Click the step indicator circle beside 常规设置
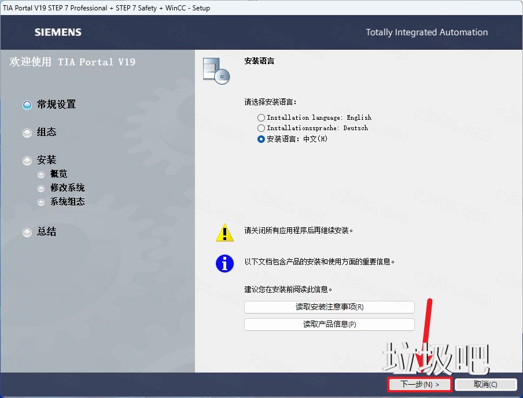The image size is (523, 398). [27, 105]
